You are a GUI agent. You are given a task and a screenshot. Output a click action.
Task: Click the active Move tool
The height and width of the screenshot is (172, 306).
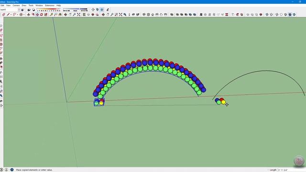[x=37, y=14]
